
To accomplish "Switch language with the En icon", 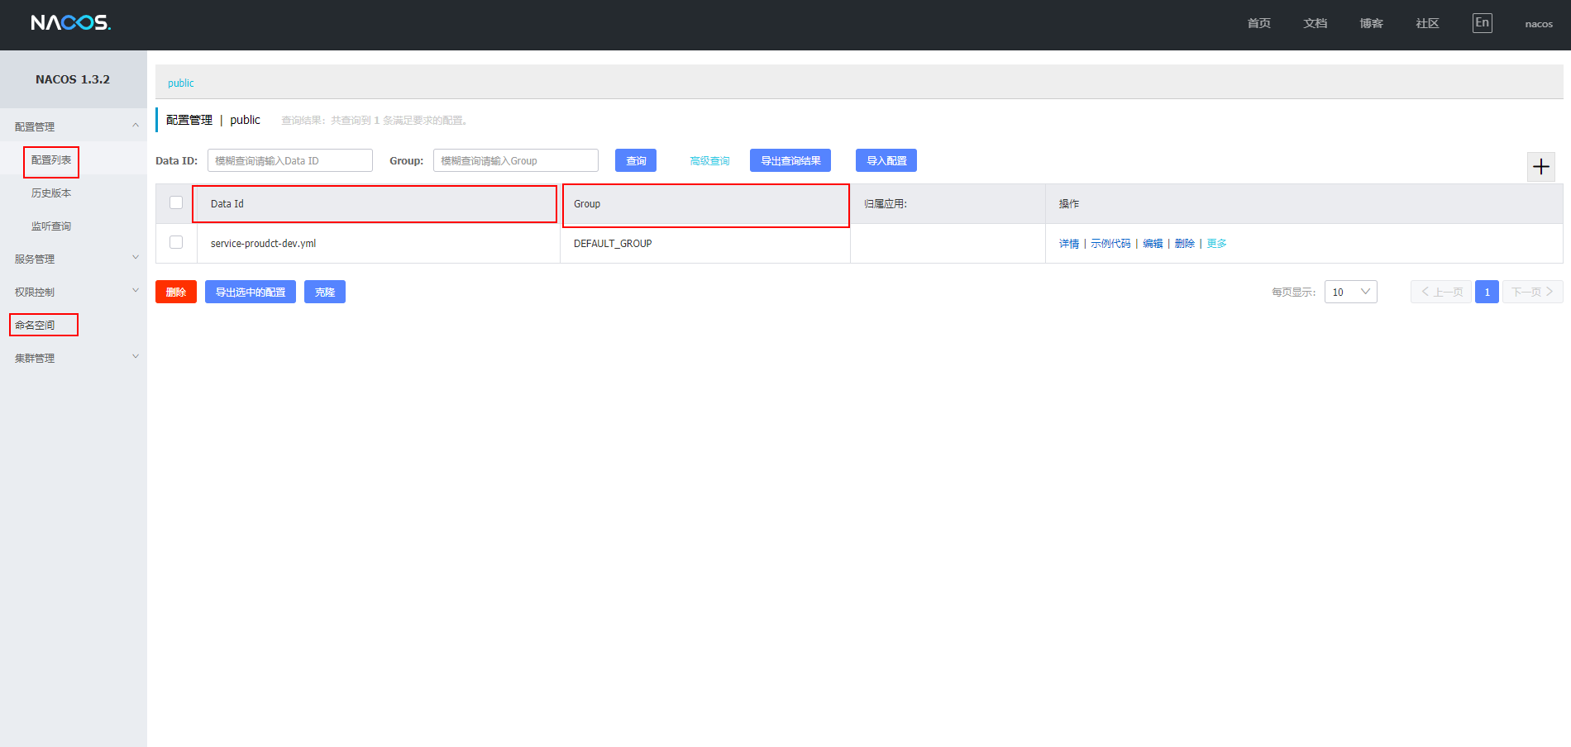I will tap(1482, 23).
